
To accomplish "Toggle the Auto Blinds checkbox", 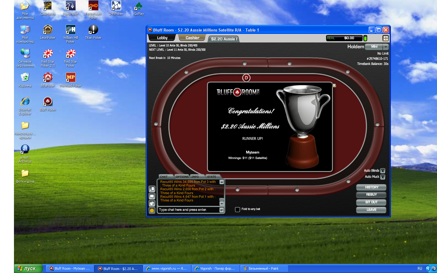I will [x=383, y=171].
